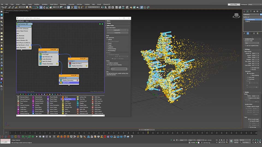The width and height of the screenshot is (262, 147).
Task: Open the Modifiers menu
Action: [x=37, y=4]
